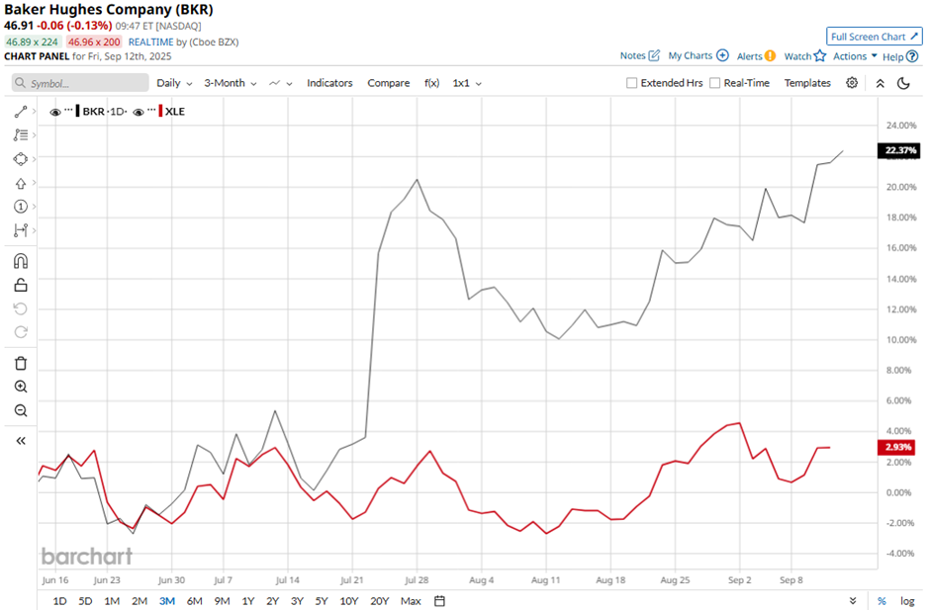
Task: Toggle BKR series visibility eye
Action: [55, 112]
